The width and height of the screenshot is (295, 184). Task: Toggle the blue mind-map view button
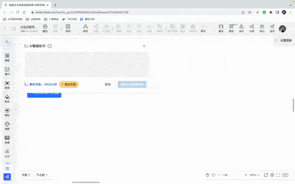[x=7, y=177]
